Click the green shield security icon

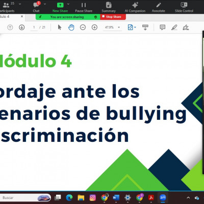tap(95, 17)
